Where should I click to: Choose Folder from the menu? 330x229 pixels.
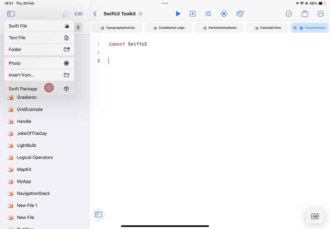[x=39, y=49]
